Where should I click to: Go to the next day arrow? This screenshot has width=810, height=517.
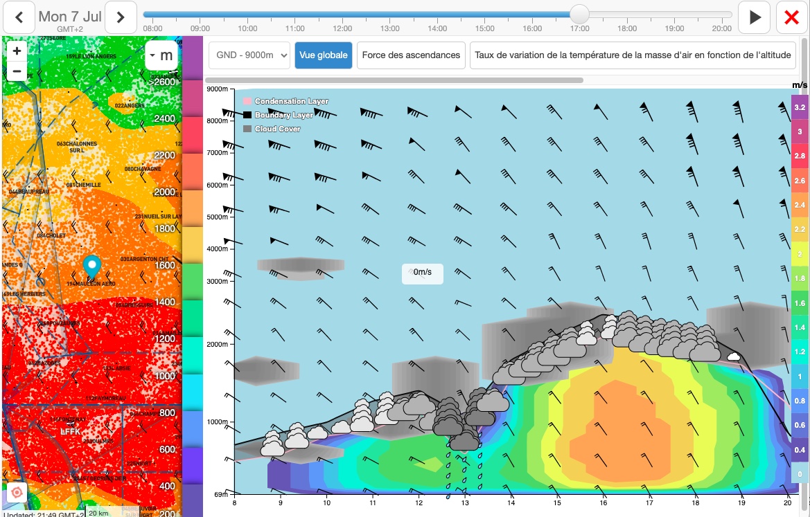coord(121,17)
